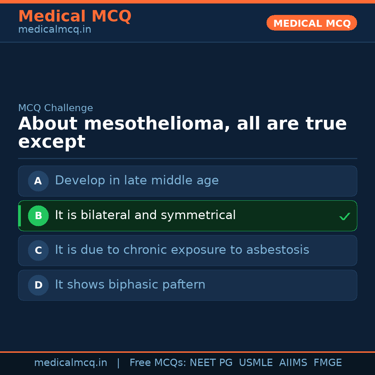The width and height of the screenshot is (375, 375).
Task: Click the green checkmark on option B
Action: pos(344,216)
